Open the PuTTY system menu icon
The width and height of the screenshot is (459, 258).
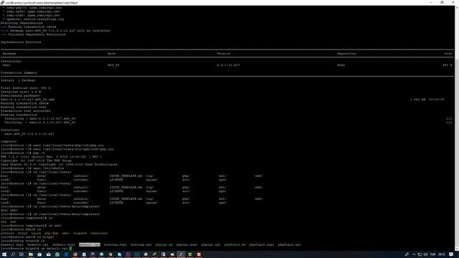(x=2, y=2)
